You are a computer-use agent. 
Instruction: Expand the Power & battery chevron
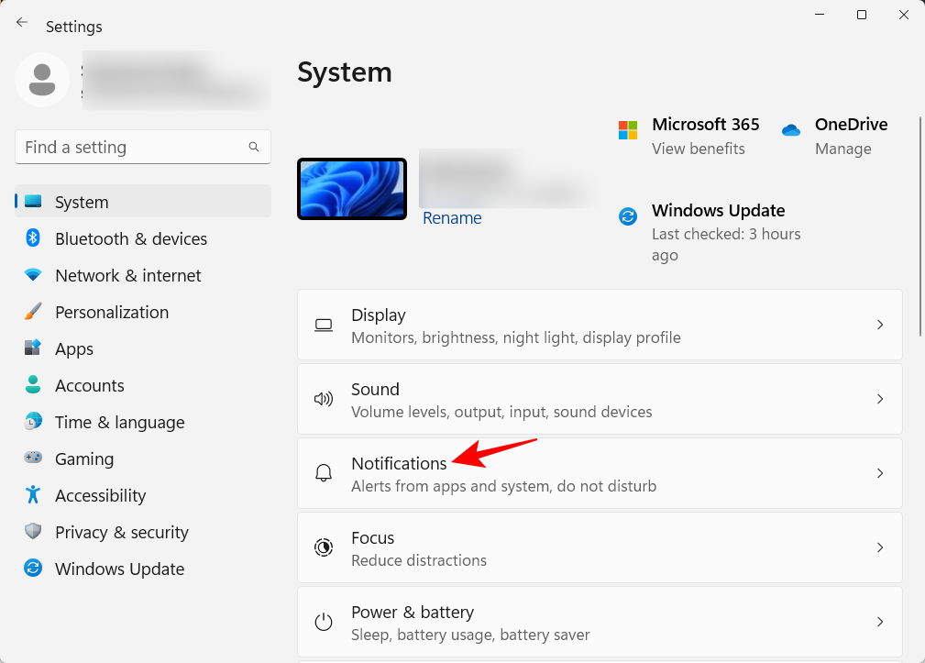(x=879, y=622)
